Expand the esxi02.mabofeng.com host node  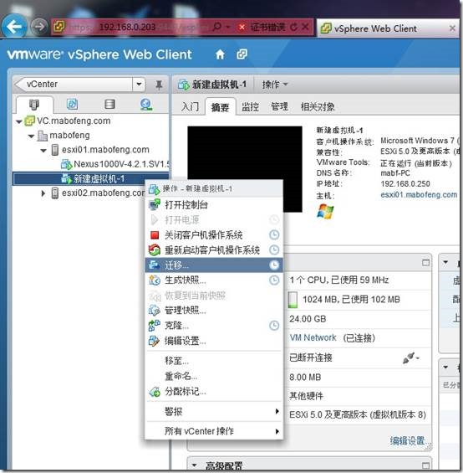click(x=43, y=193)
